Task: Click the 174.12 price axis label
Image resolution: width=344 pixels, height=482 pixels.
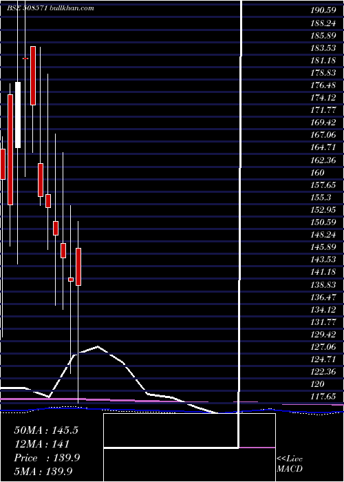Action: (323, 98)
